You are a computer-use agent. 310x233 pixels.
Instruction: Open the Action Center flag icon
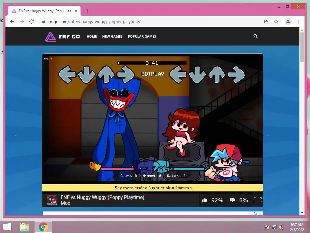(x=267, y=227)
